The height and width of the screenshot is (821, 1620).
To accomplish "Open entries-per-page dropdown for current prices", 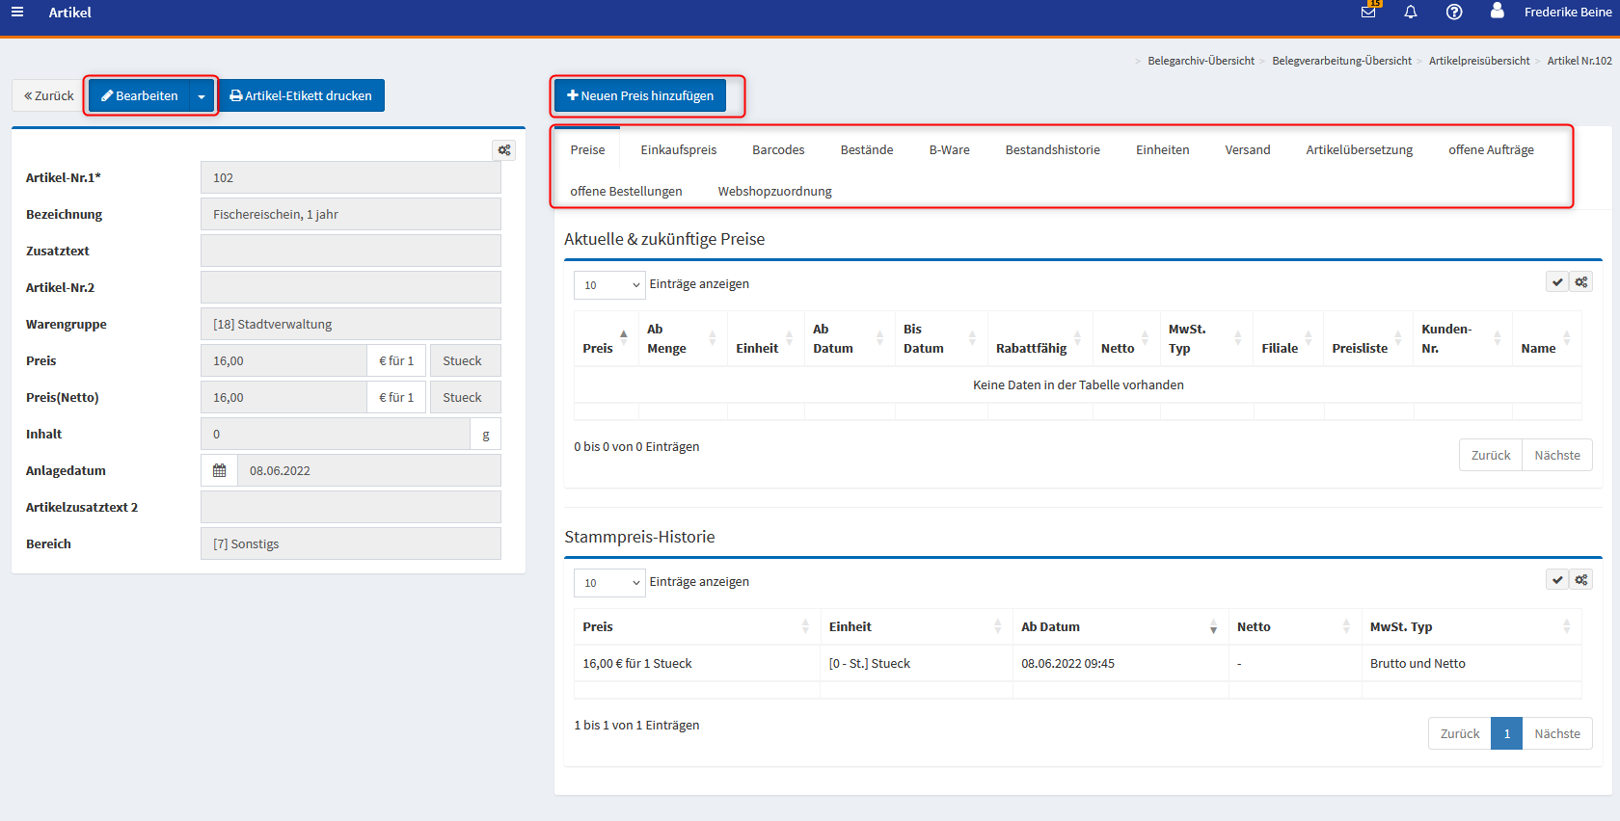I will coord(609,285).
